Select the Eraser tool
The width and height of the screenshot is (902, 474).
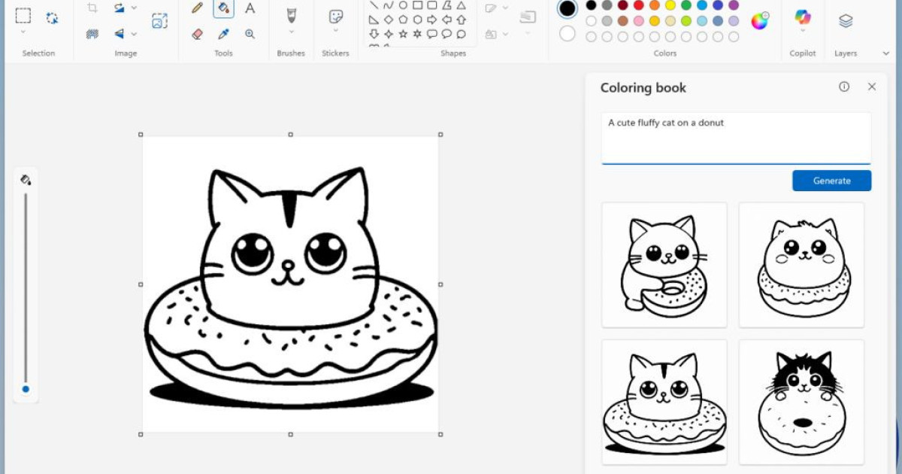197,34
